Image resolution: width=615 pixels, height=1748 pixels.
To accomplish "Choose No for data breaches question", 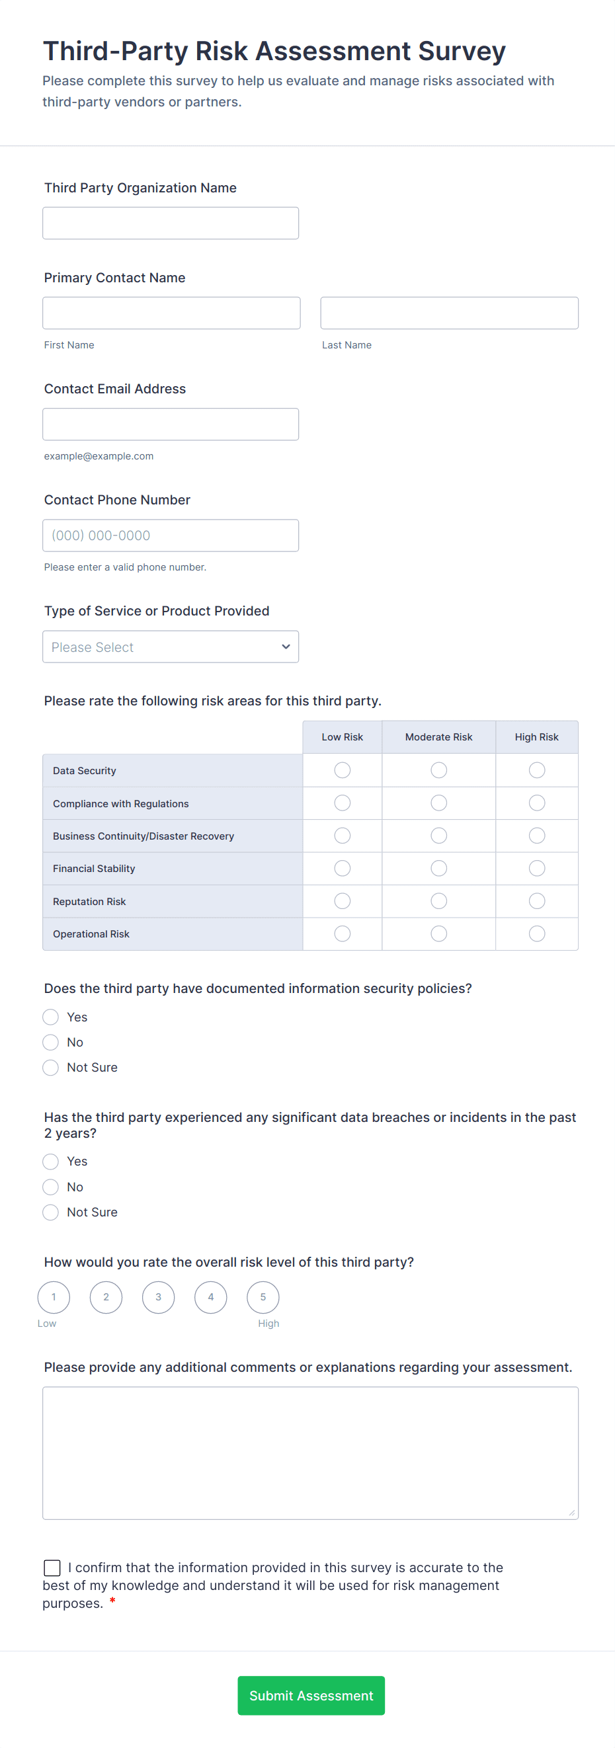I will click(x=50, y=1187).
